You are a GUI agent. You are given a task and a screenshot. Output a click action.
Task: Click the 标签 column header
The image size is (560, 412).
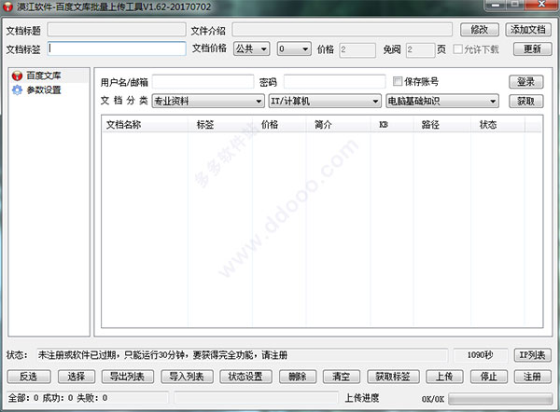[x=220, y=125]
